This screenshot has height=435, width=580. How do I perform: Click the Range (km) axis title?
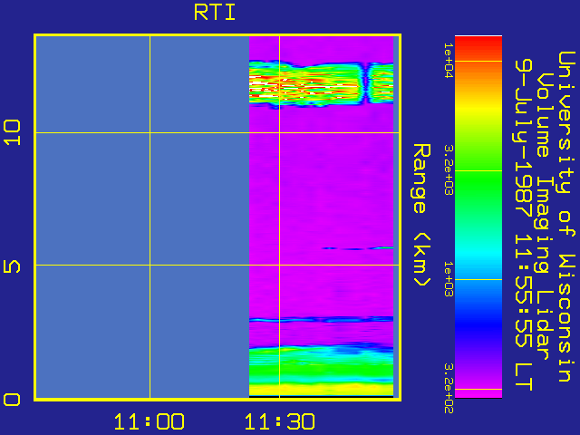(x=421, y=215)
